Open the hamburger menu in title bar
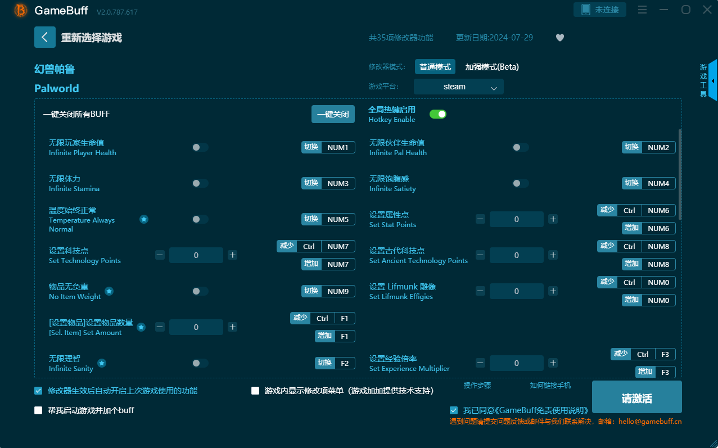The height and width of the screenshot is (448, 718). coord(643,10)
